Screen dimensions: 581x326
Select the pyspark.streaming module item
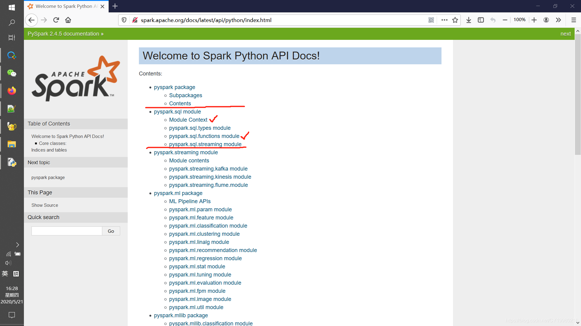[185, 152]
